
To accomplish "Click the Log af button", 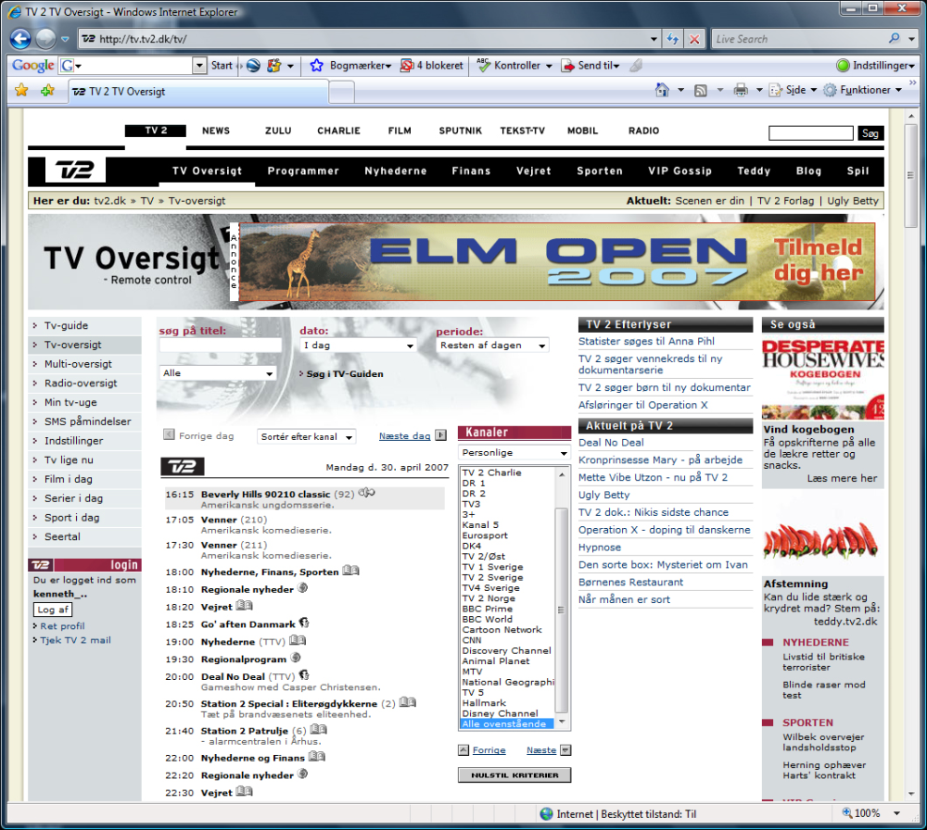I will [53, 609].
